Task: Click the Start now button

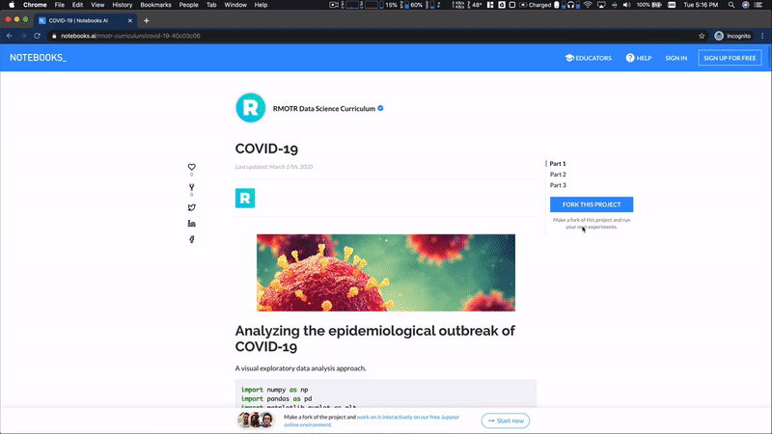Action: click(x=505, y=420)
